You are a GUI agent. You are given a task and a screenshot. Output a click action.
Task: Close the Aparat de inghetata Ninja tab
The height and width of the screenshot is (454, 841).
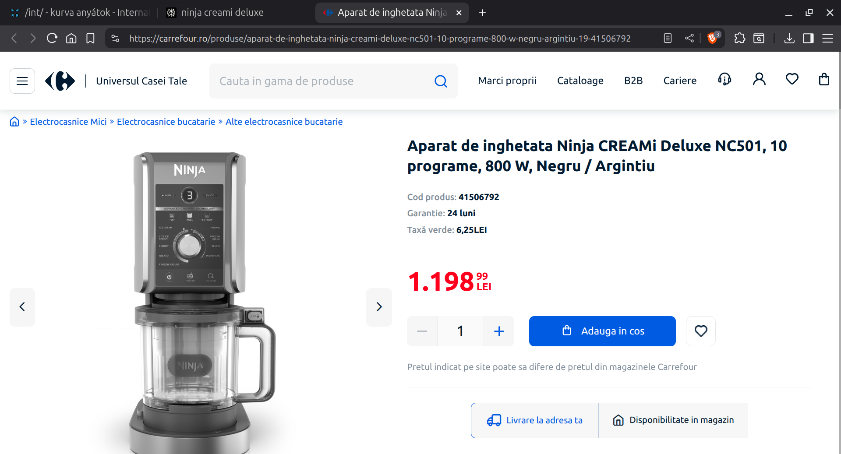pyautogui.click(x=459, y=13)
